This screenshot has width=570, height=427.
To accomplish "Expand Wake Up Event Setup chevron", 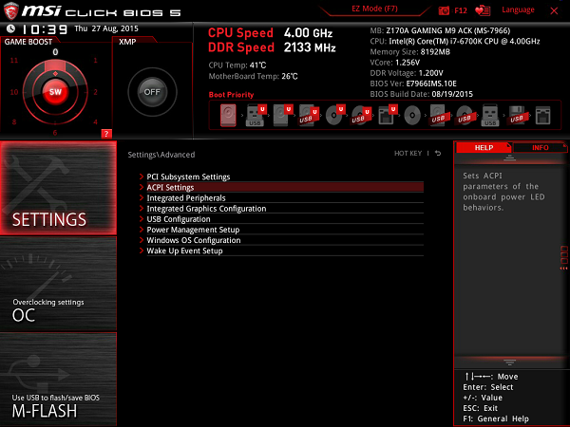I will (x=142, y=251).
